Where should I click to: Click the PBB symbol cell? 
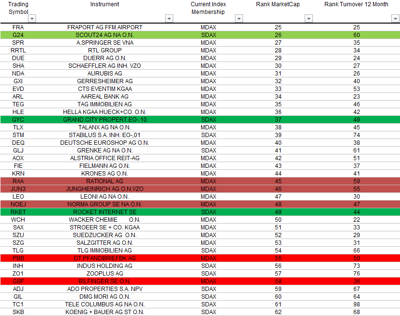point(18,258)
